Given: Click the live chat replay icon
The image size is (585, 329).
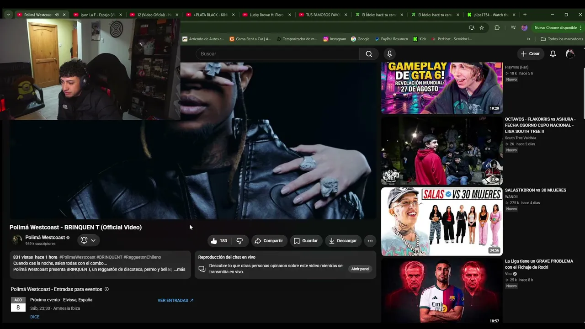Looking at the screenshot, I should click(x=202, y=269).
